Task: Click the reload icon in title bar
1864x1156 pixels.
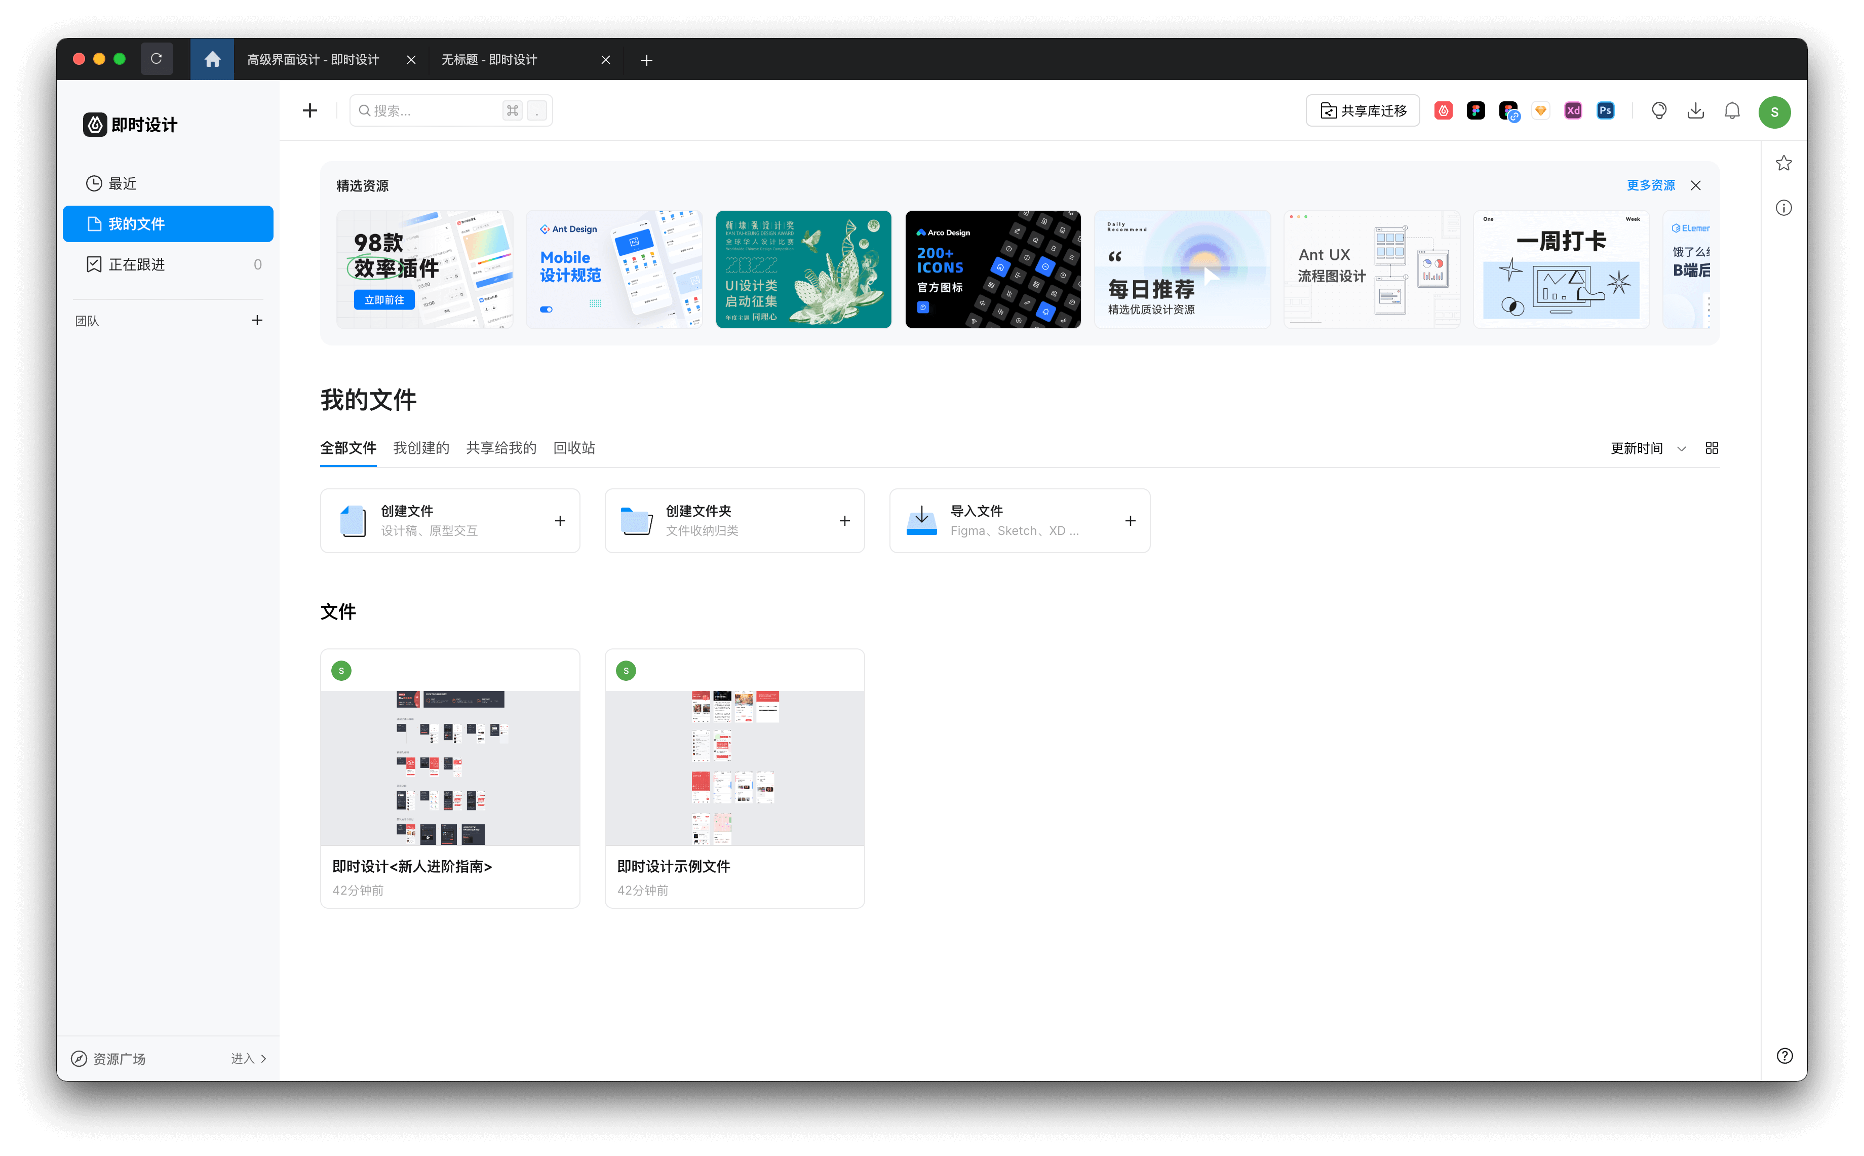Action: (x=156, y=59)
